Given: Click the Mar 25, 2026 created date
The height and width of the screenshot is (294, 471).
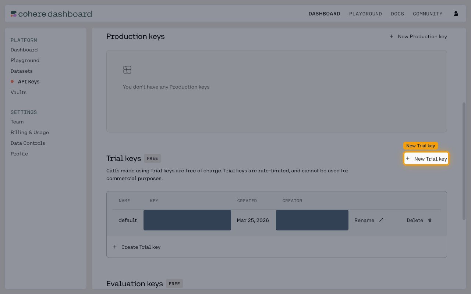Looking at the screenshot, I should pos(253,220).
